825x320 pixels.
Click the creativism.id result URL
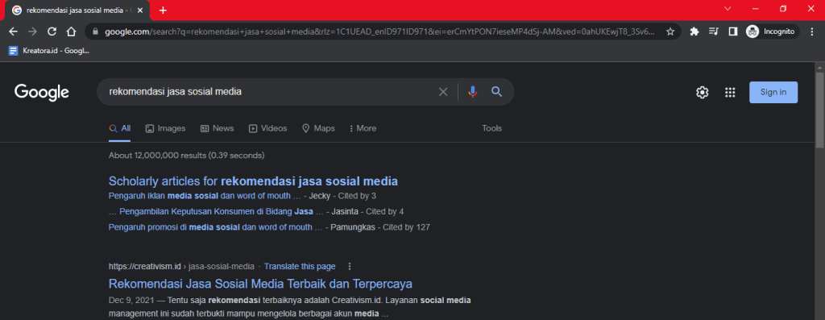(x=181, y=266)
